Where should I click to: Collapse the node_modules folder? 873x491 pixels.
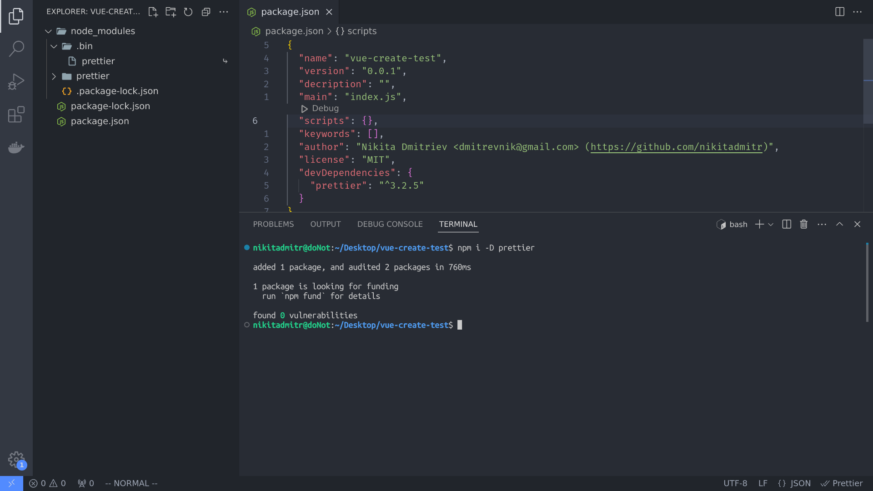(x=48, y=31)
